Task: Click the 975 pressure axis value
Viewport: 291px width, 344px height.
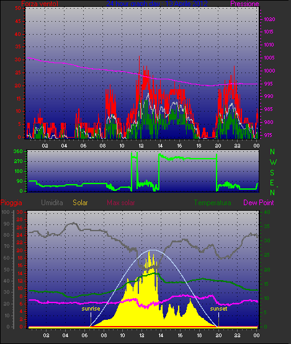Action: tap(269, 135)
